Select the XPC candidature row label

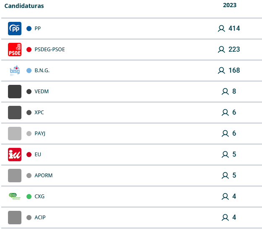(x=39, y=113)
